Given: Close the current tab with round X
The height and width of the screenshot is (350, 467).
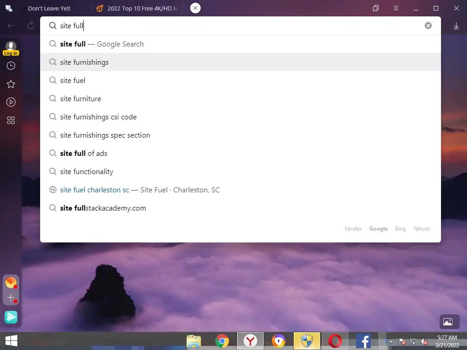Looking at the screenshot, I should coord(195,8).
